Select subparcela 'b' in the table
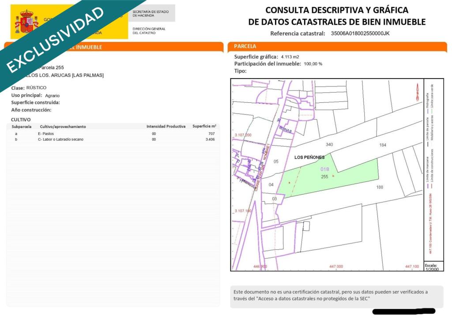This screenshot has width=452, height=319. (16, 139)
